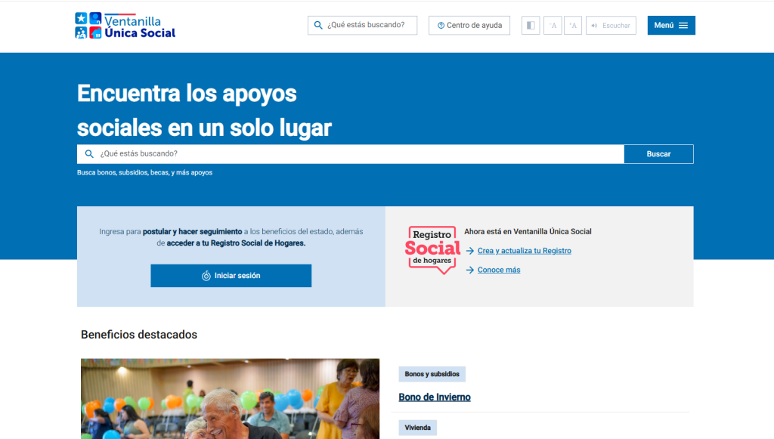The height and width of the screenshot is (439, 774).
Task: Click the Iniciar sesión button
Action: coord(231,276)
